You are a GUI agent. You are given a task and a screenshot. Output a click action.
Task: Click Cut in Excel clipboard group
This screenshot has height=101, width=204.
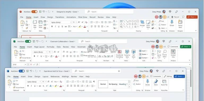[x=22, y=51]
